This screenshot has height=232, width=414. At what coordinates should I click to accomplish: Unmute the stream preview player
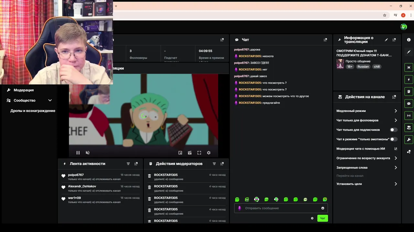point(88,153)
